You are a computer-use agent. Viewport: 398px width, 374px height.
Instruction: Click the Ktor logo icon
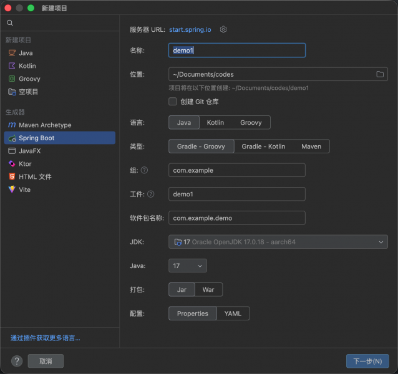(x=12, y=164)
